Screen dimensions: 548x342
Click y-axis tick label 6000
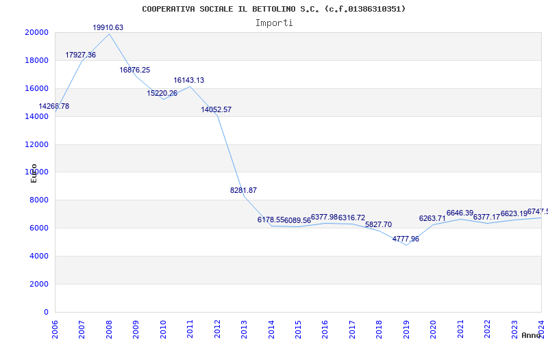pyautogui.click(x=38, y=228)
